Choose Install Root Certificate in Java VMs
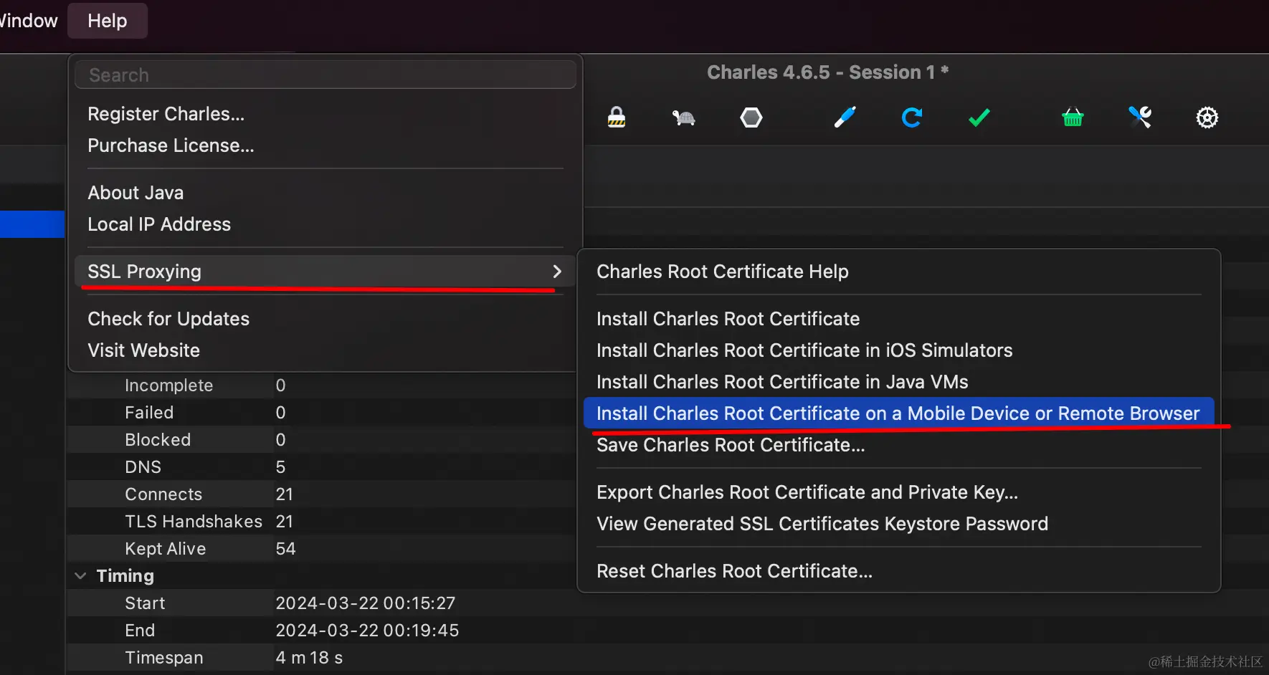This screenshot has height=675, width=1269. click(899, 382)
